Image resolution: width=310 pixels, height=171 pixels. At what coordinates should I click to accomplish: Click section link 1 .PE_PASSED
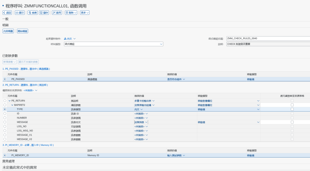point(26,69)
